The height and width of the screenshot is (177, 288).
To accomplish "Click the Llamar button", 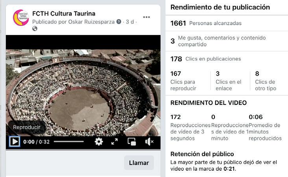I will pos(139,163).
